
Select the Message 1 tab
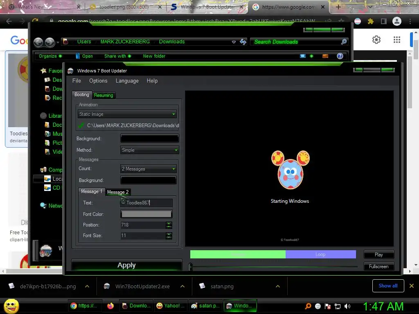pos(91,191)
